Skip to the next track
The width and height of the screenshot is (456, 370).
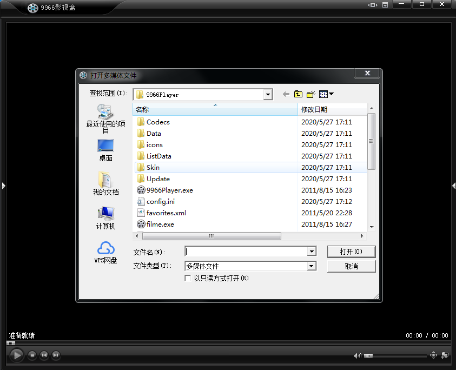tap(56, 355)
